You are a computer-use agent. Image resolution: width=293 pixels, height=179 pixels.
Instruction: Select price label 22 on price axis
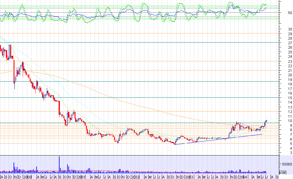pos(290,66)
